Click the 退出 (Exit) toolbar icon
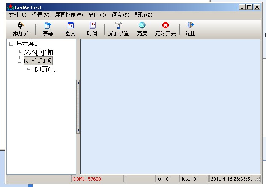The image size is (266, 187). click(x=191, y=26)
